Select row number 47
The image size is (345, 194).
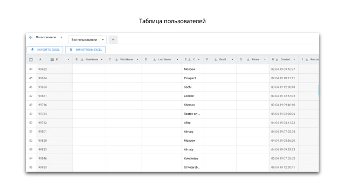[x=31, y=96]
